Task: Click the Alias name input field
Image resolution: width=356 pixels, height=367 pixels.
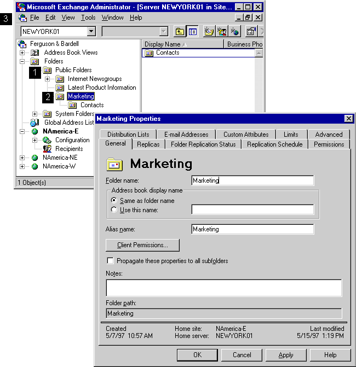Action: pos(252,229)
